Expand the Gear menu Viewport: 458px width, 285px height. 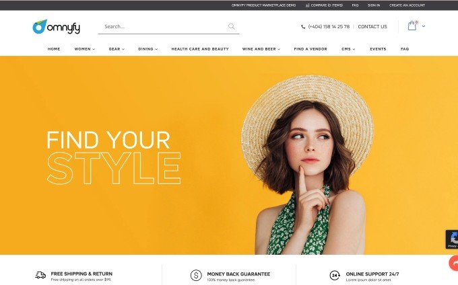pyautogui.click(x=117, y=49)
